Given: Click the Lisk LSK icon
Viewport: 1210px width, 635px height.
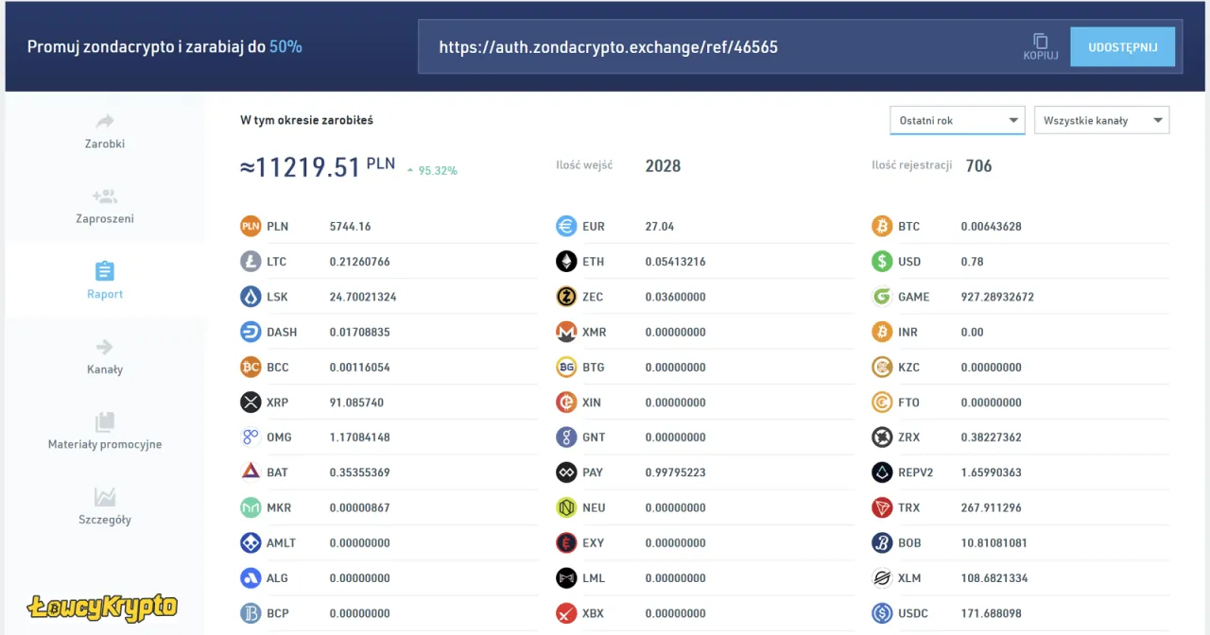Looking at the screenshot, I should coord(251,297).
